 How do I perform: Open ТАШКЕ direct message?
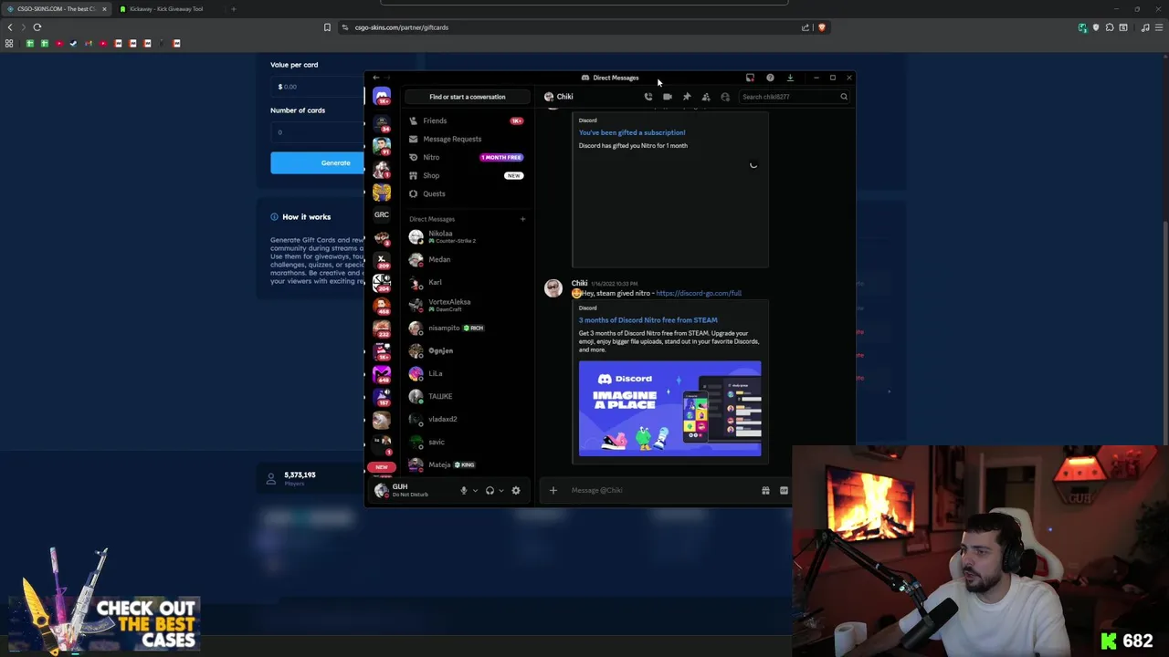[x=466, y=396]
